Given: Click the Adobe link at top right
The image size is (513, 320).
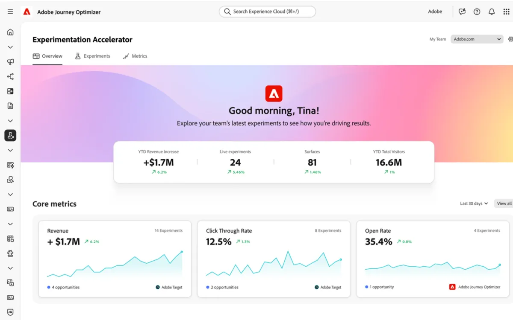Looking at the screenshot, I should point(435,12).
